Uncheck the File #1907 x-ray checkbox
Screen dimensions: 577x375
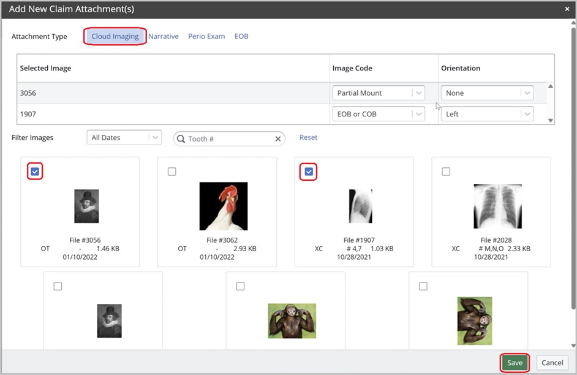[x=309, y=172]
